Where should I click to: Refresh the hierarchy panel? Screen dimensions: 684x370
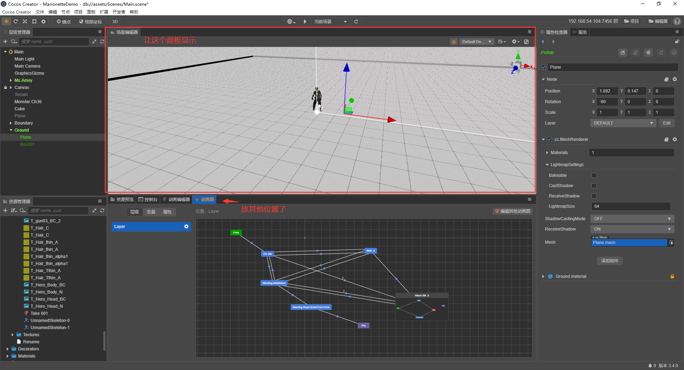102,42
